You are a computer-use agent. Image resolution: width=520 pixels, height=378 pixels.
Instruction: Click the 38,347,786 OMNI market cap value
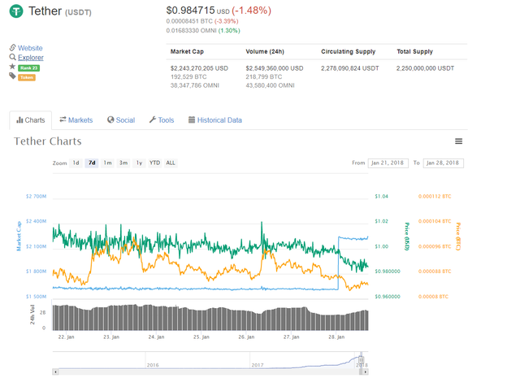[x=195, y=85]
